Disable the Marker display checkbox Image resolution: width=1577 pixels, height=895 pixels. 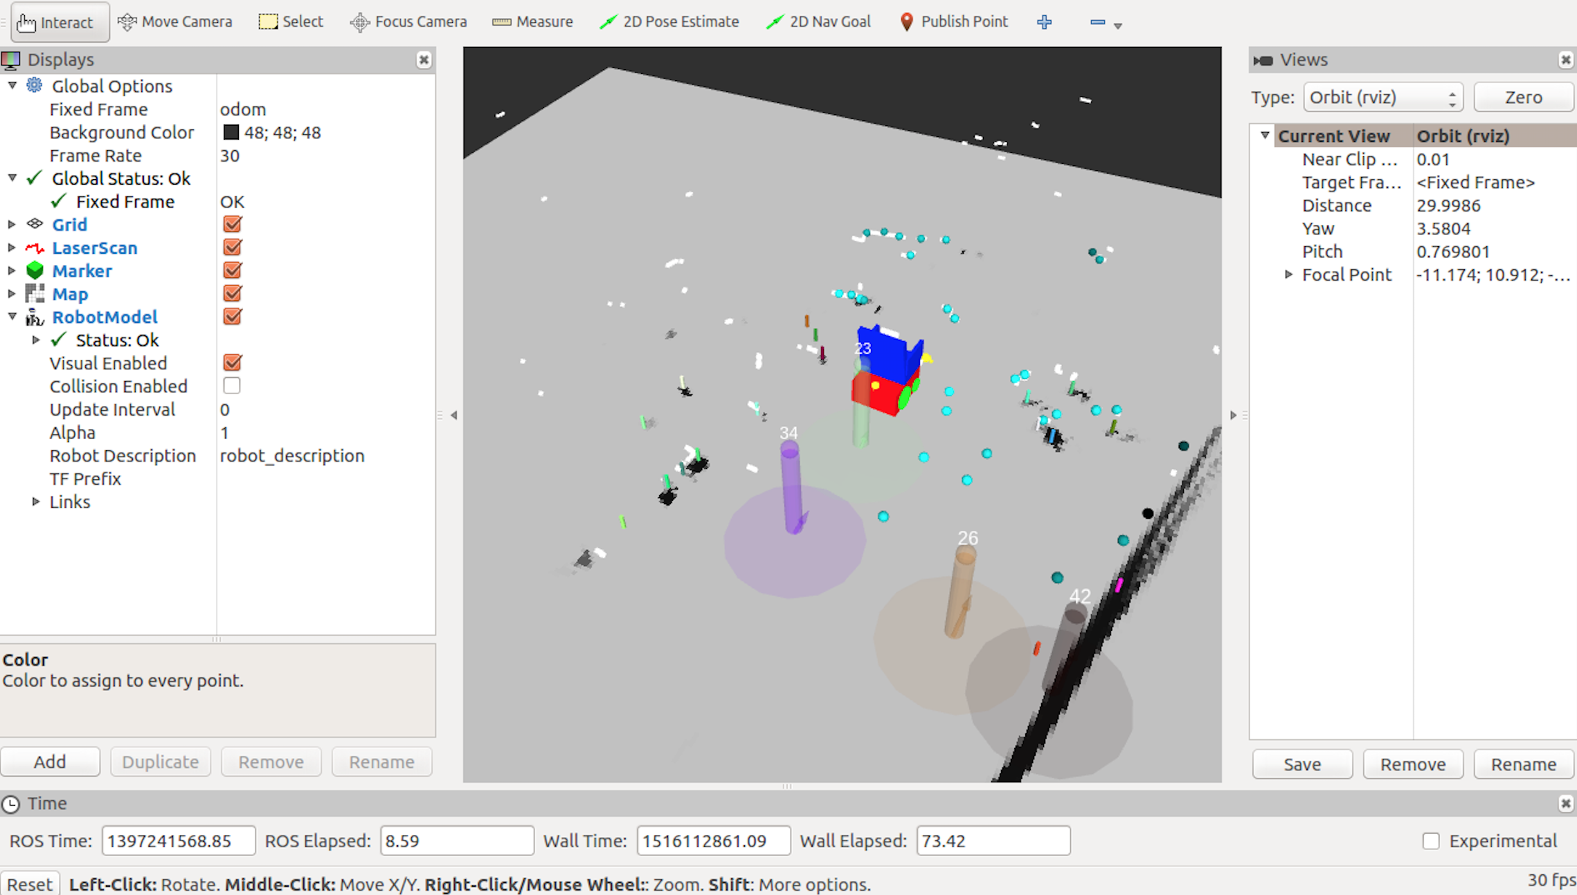pyautogui.click(x=233, y=270)
